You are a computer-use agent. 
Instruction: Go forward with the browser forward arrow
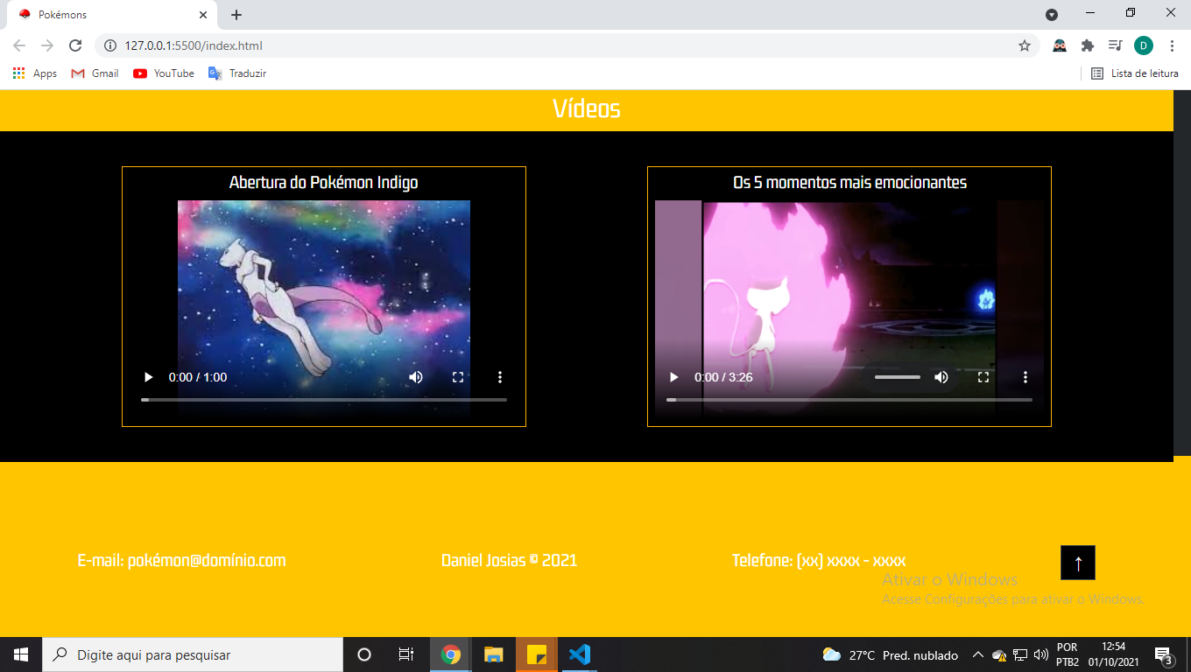pyautogui.click(x=47, y=45)
